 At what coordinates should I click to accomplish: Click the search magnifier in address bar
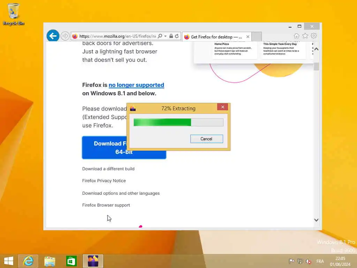[160, 36]
